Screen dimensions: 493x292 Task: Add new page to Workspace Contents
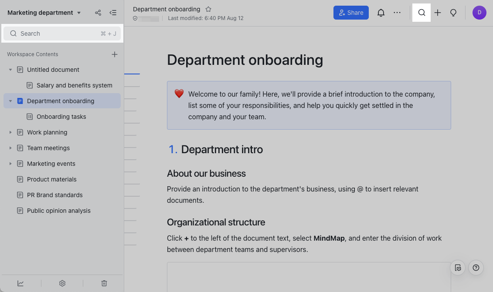pos(115,54)
